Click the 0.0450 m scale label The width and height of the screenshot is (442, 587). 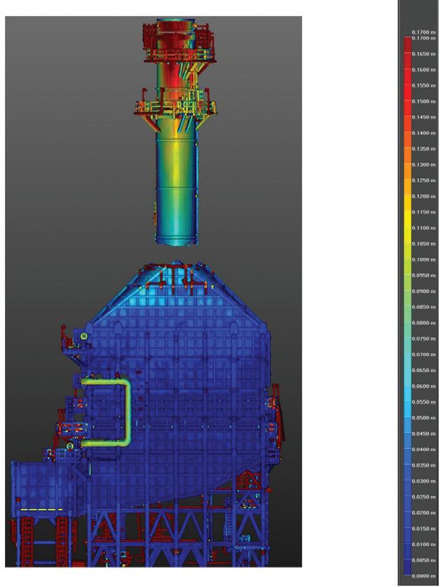[x=424, y=433]
